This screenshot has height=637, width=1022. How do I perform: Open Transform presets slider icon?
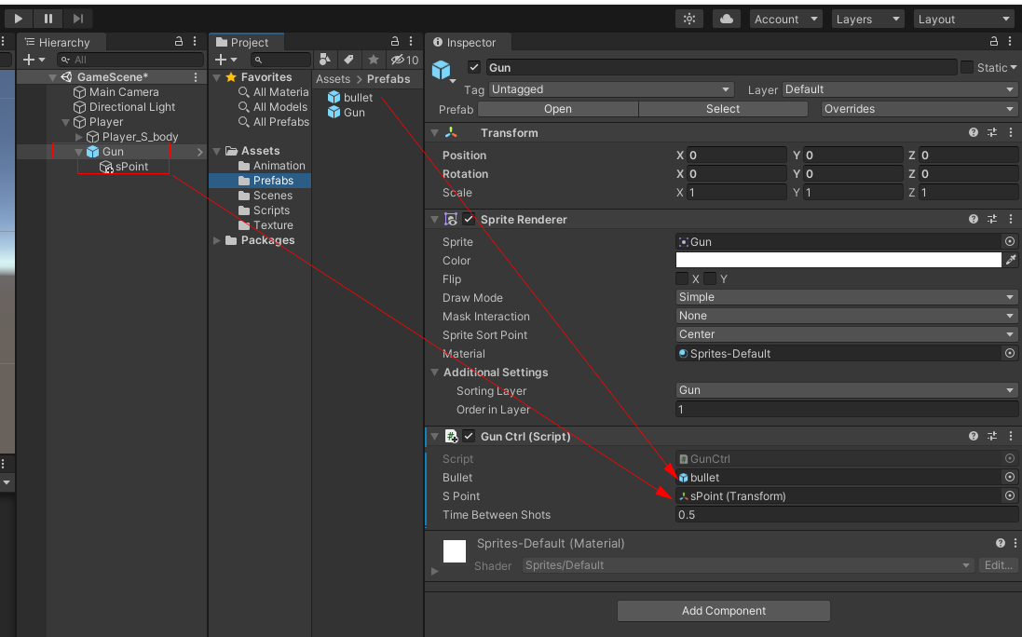point(992,132)
